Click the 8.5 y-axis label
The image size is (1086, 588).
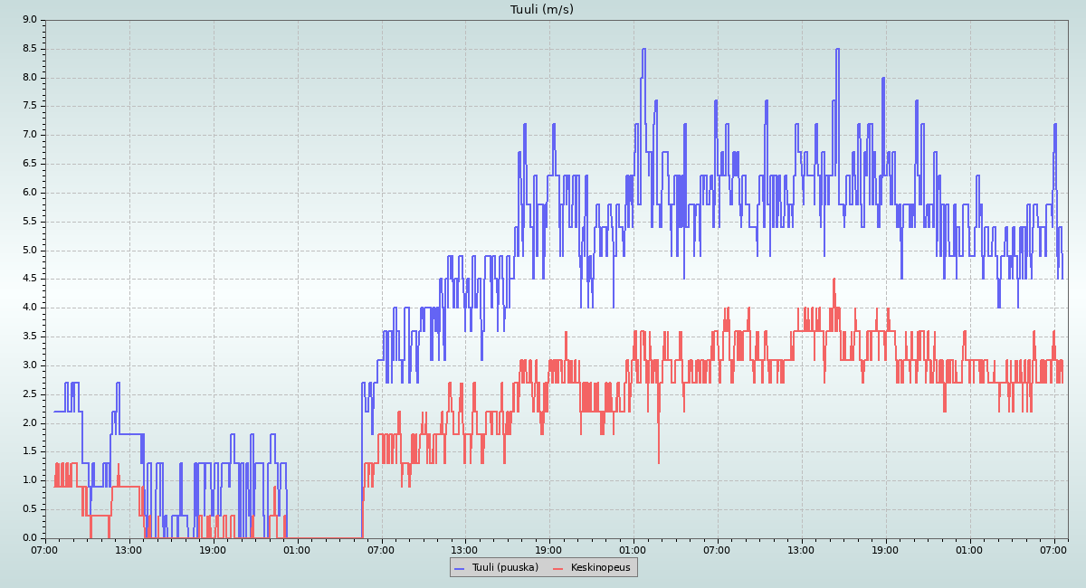[29, 49]
